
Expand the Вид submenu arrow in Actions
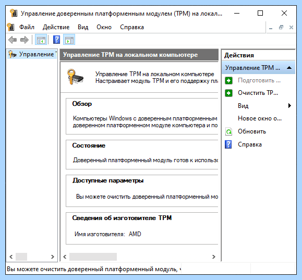pyautogui.click(x=289, y=105)
